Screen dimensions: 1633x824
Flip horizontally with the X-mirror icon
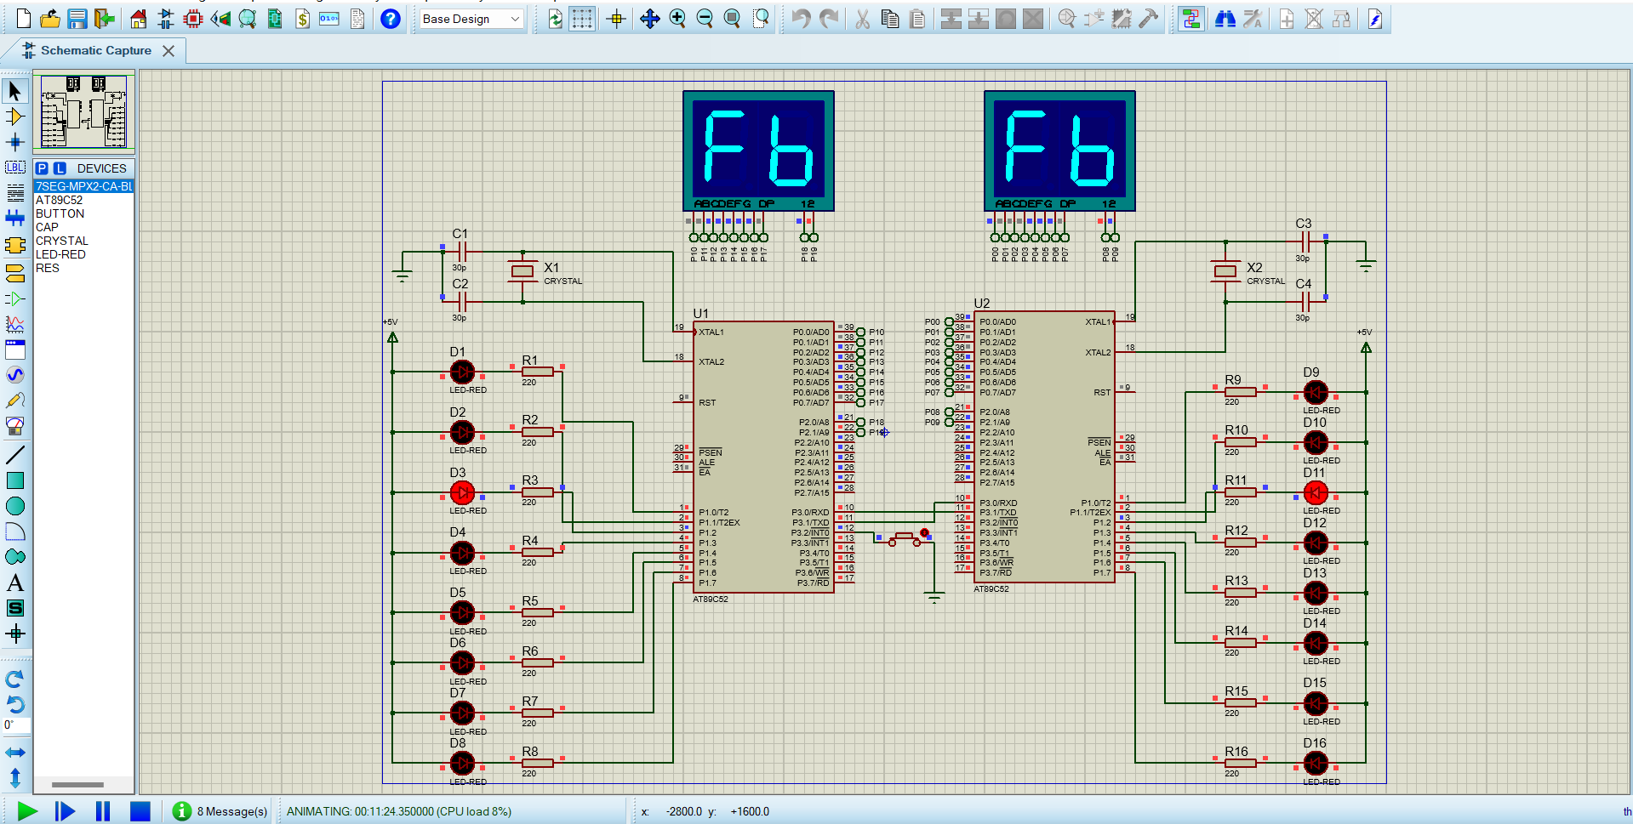pos(15,753)
